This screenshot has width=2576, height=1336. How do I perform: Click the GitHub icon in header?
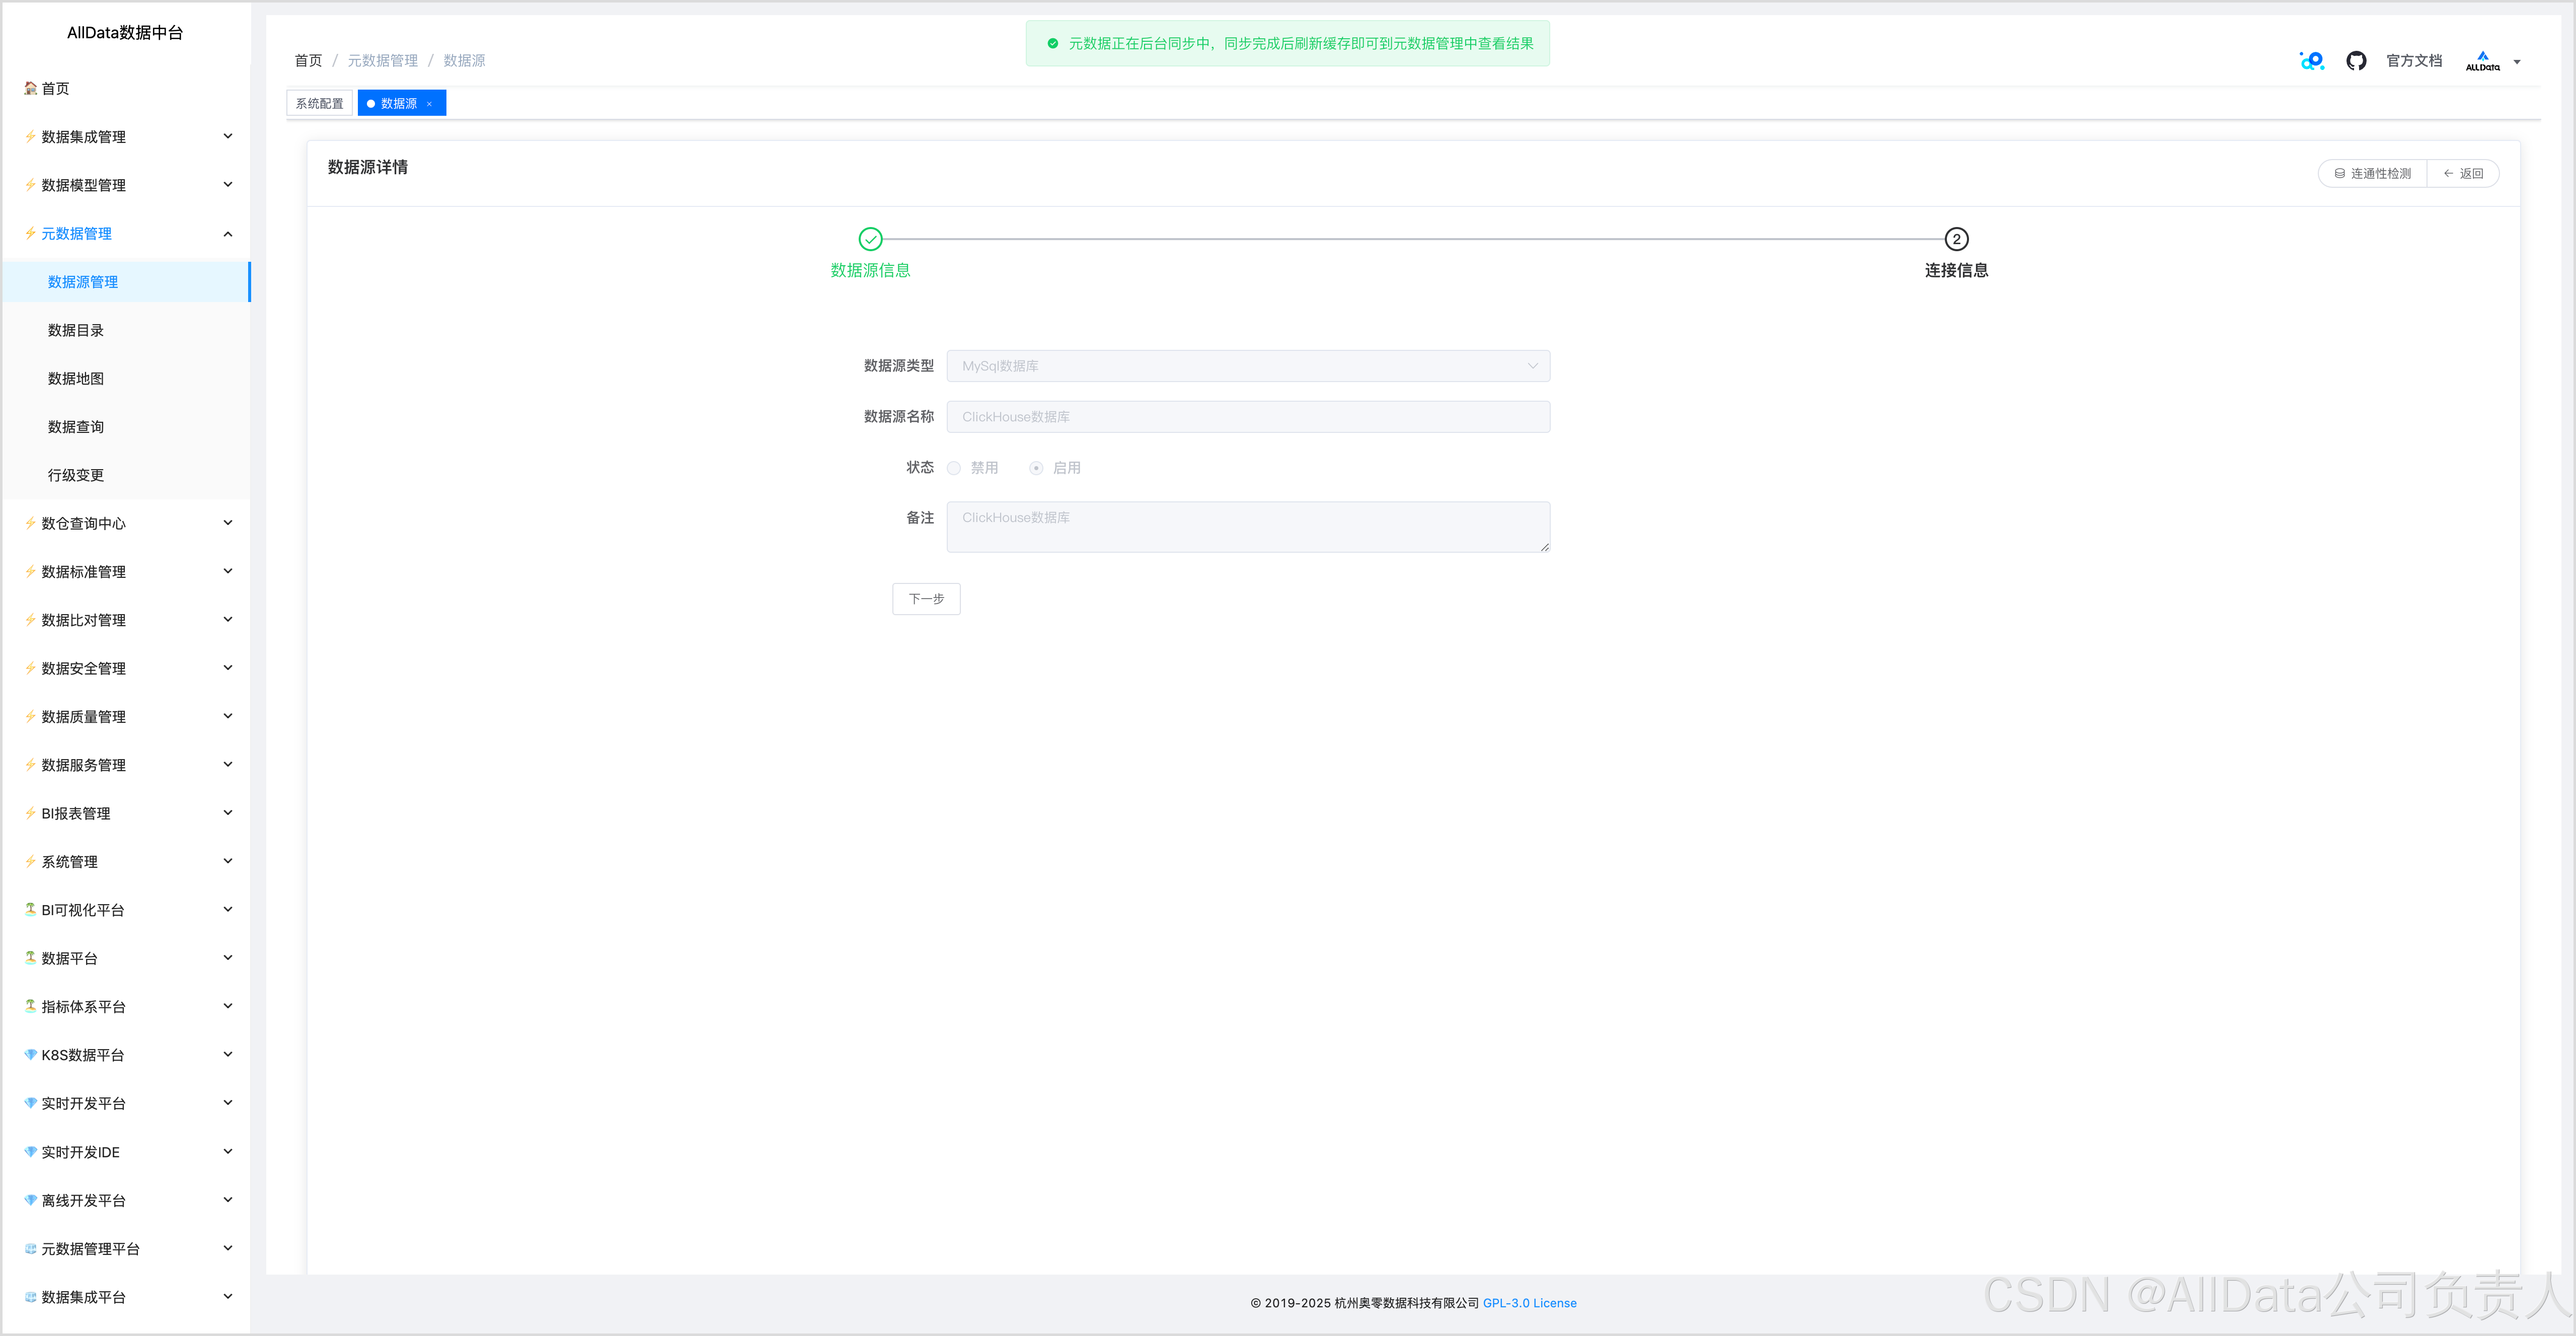2356,61
